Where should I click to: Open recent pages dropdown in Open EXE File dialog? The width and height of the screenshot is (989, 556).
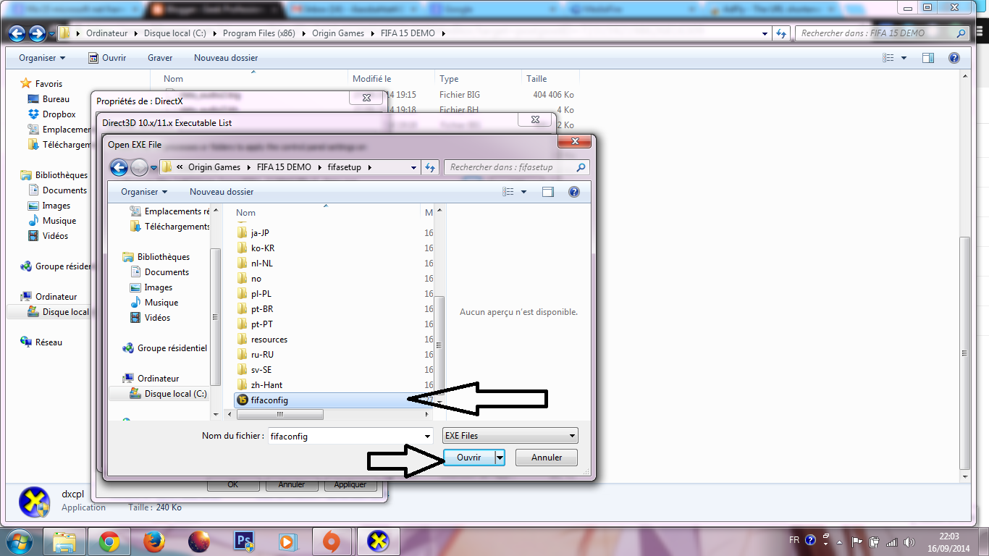click(153, 168)
